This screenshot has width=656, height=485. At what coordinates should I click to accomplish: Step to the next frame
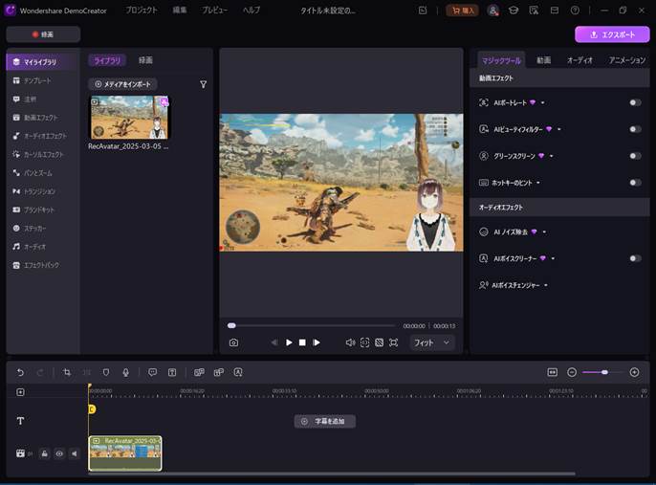[317, 342]
